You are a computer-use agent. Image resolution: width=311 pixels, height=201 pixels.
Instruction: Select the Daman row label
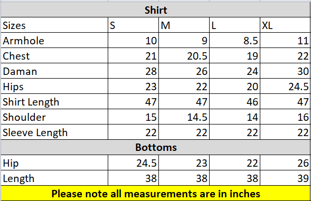point(54,71)
